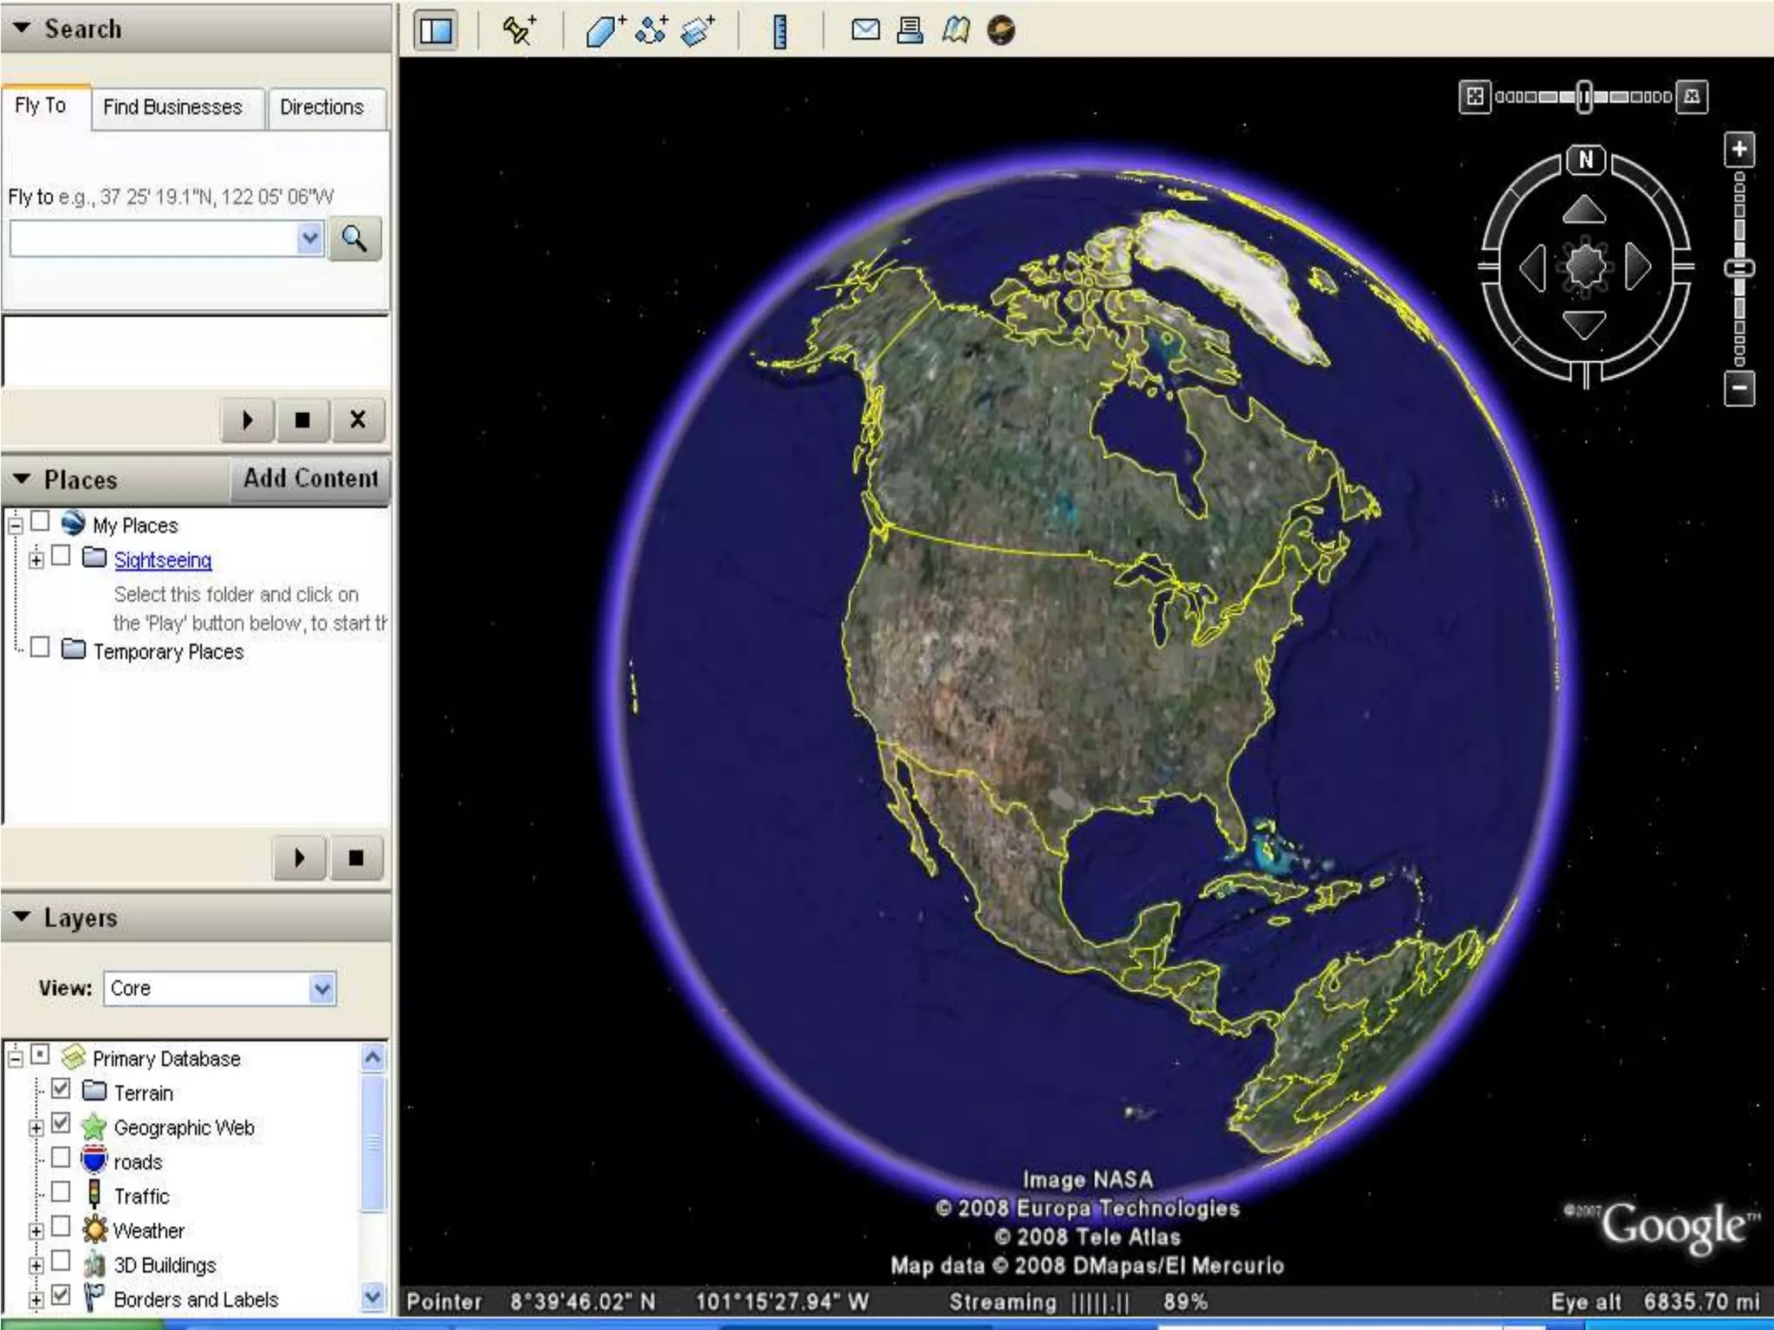Click the Print icon in toolbar

[x=910, y=30]
